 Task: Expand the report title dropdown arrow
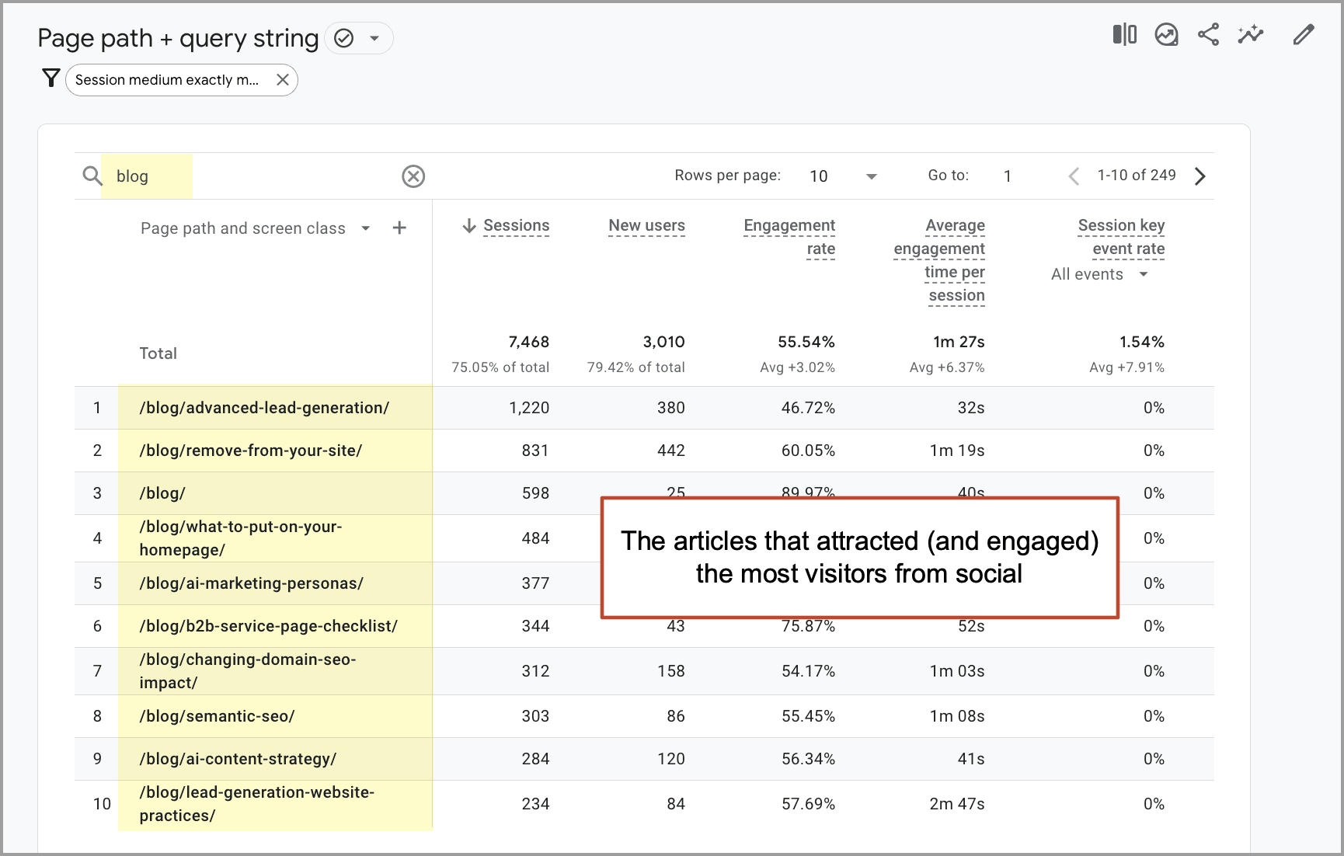click(x=374, y=38)
